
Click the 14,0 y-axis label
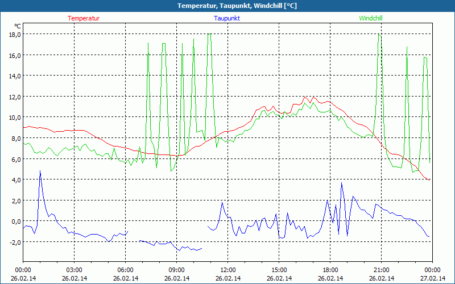click(15, 76)
